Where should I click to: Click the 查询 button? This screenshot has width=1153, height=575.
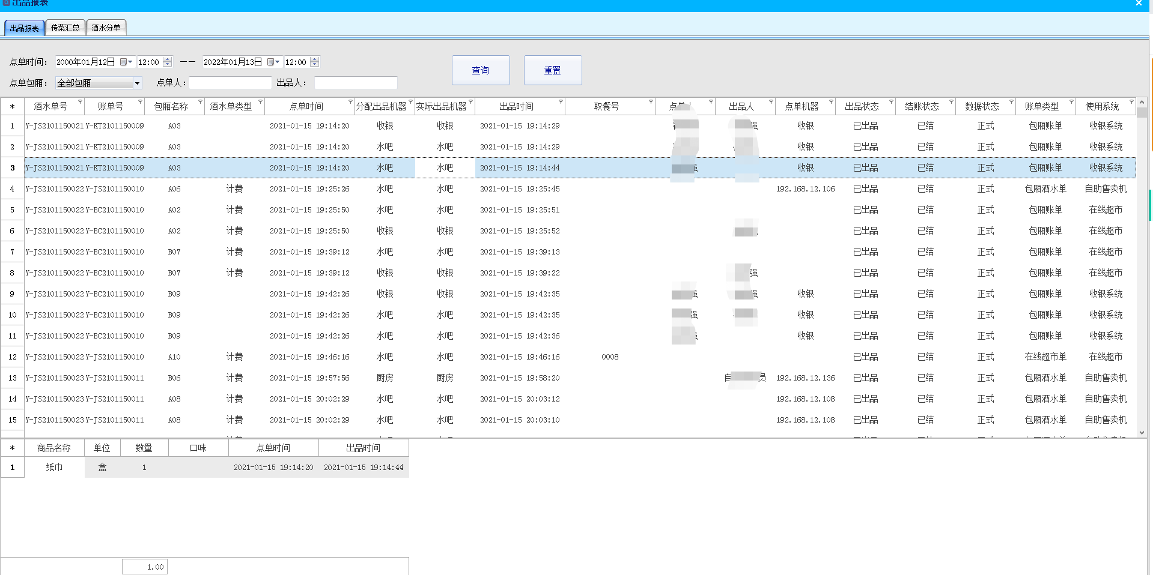pos(481,70)
